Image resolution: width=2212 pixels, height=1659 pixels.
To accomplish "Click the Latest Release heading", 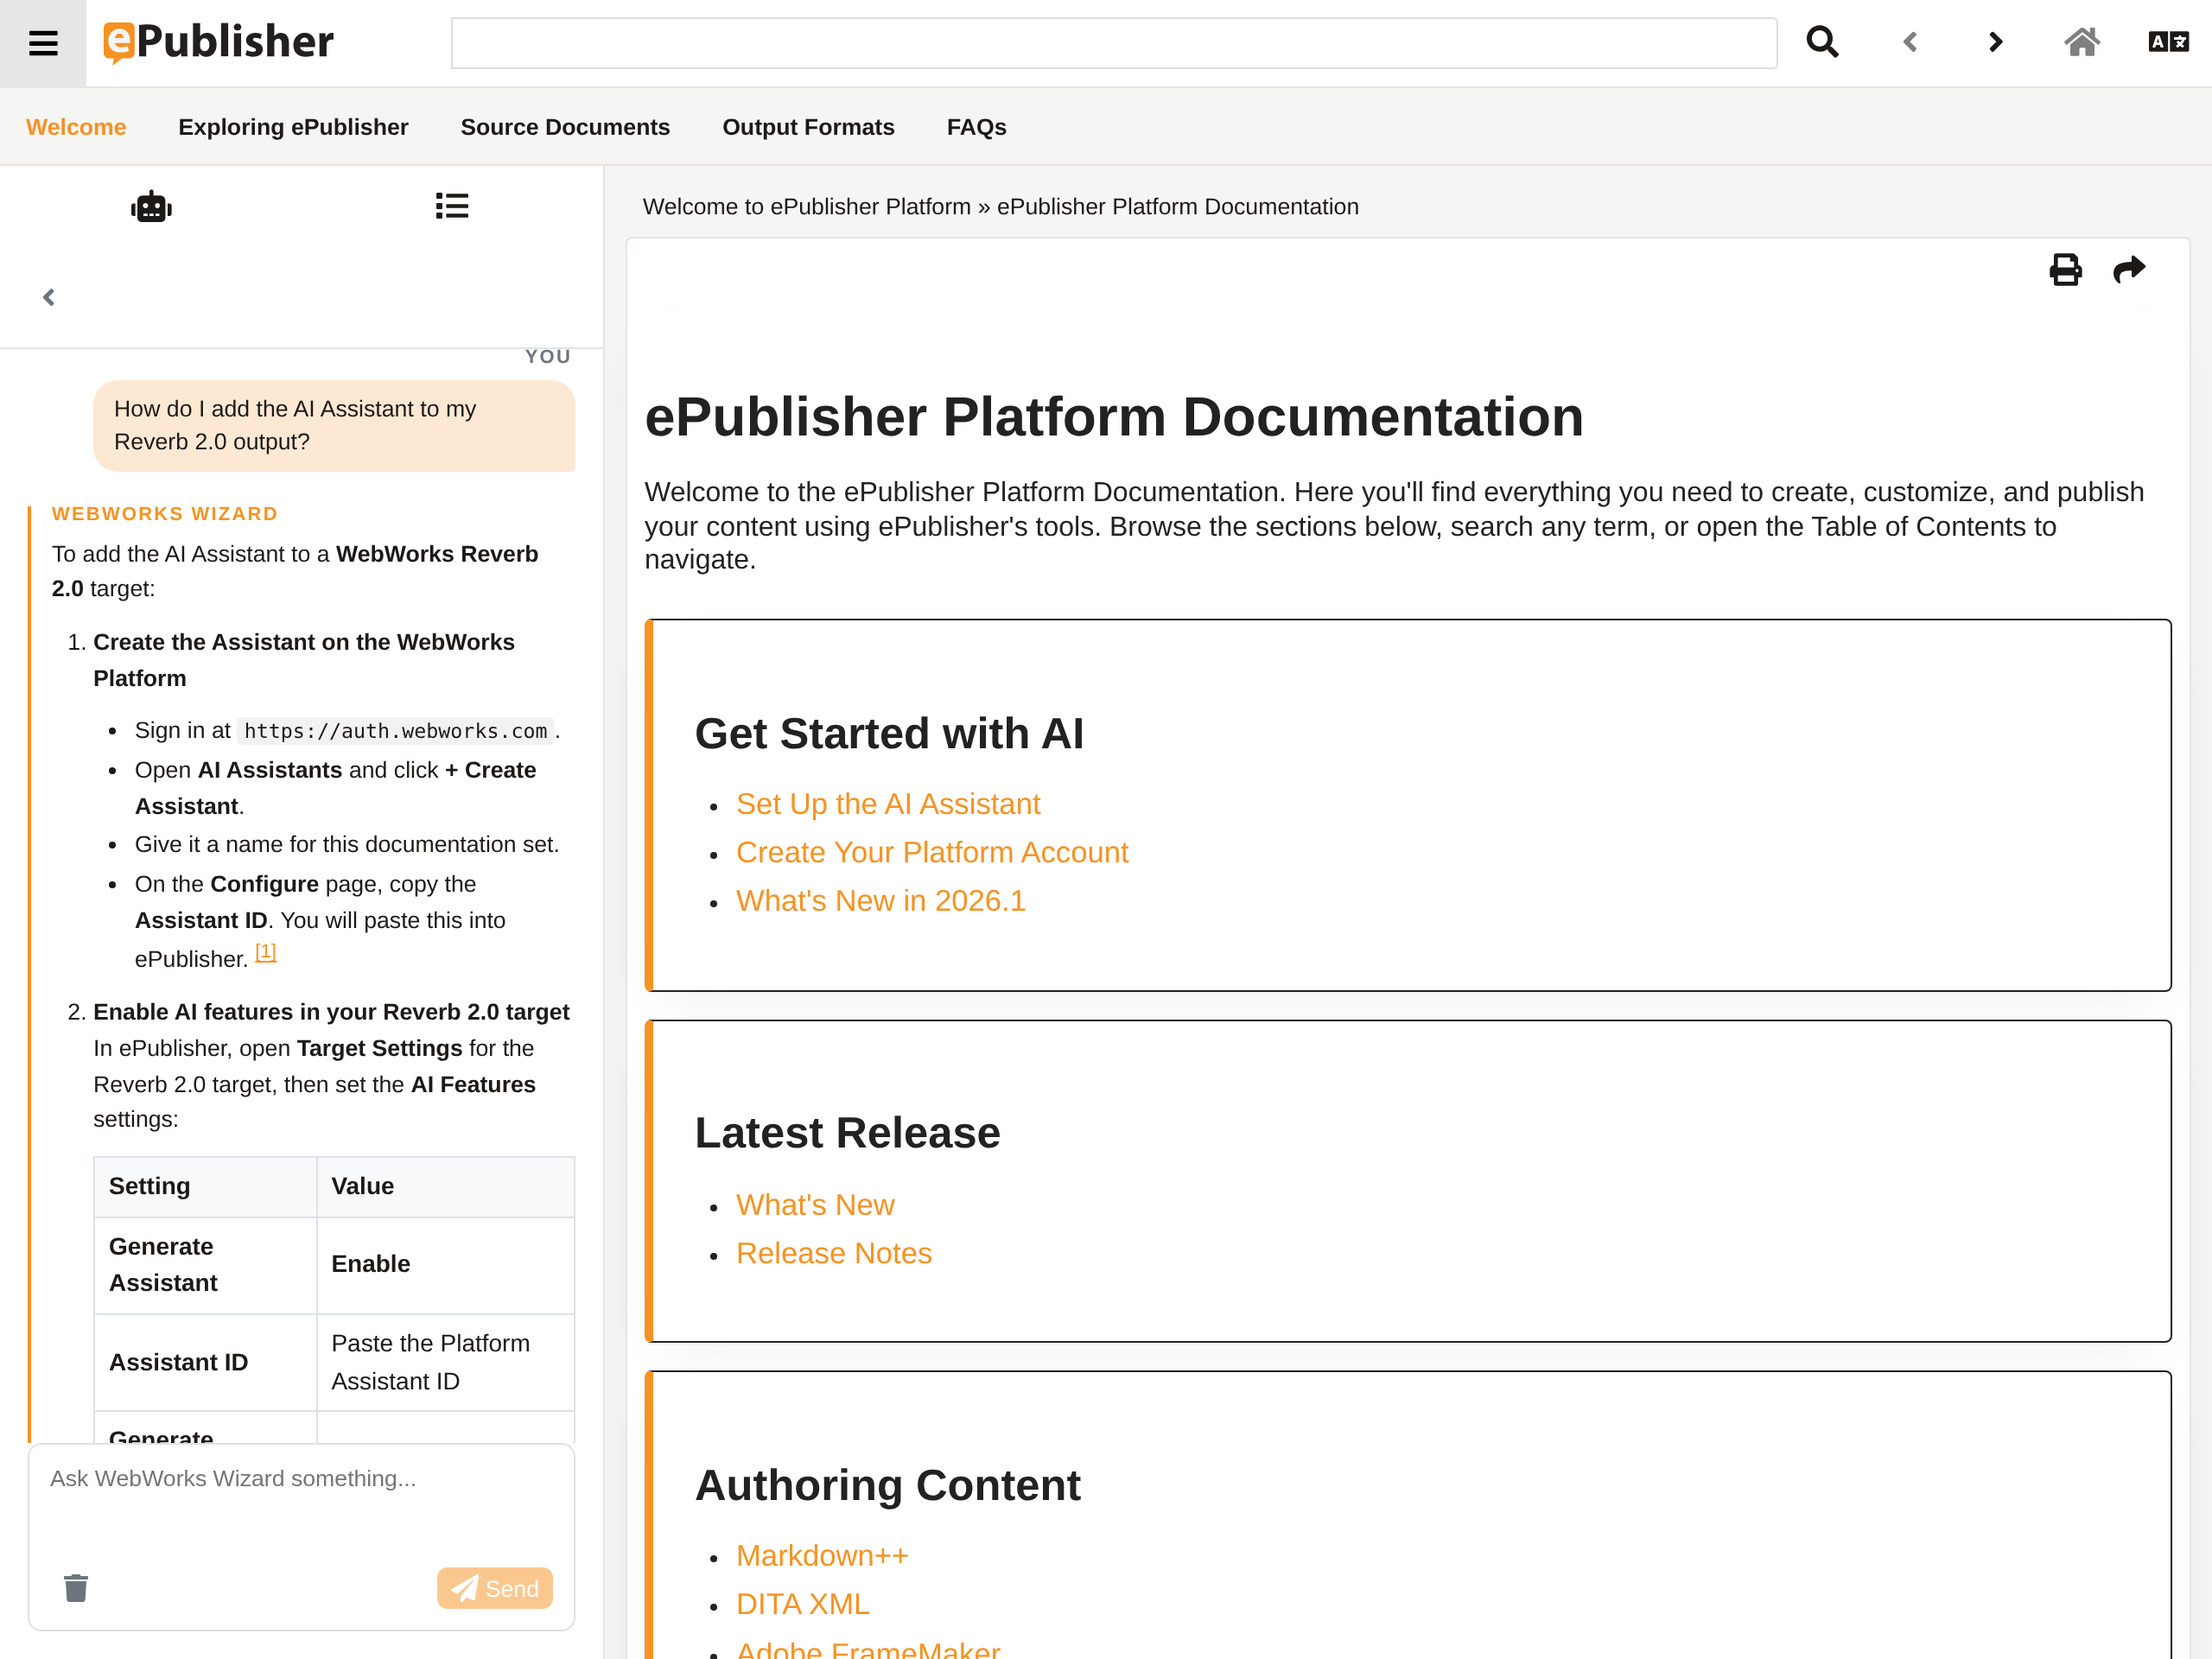I will 847,1133.
